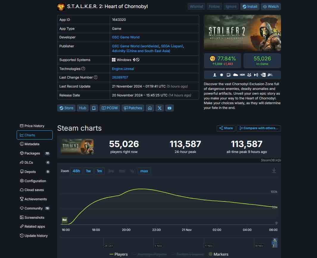
Task: Open Cloud saves in sidebar
Action: coord(35,190)
